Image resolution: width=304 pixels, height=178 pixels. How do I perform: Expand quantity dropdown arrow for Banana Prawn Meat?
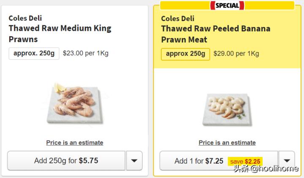(x=287, y=161)
